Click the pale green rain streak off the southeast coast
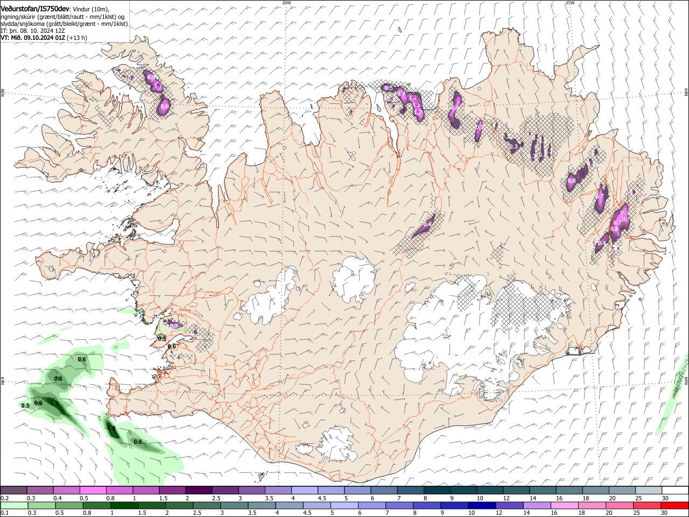Image resolution: width=689 pixels, height=517 pixels. (673, 393)
